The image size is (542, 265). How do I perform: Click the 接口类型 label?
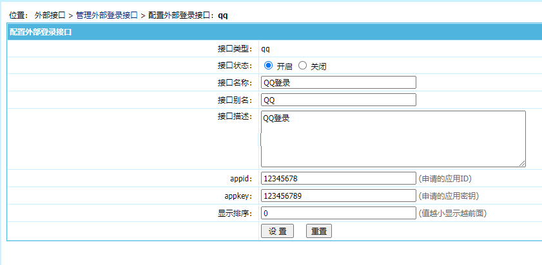pyautogui.click(x=235, y=49)
